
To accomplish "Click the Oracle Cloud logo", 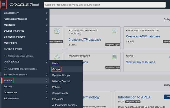I will (24, 5).
